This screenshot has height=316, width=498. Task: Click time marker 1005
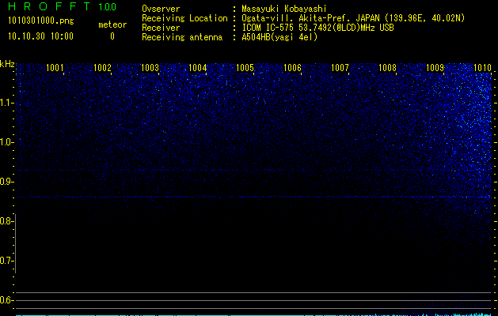245,67
